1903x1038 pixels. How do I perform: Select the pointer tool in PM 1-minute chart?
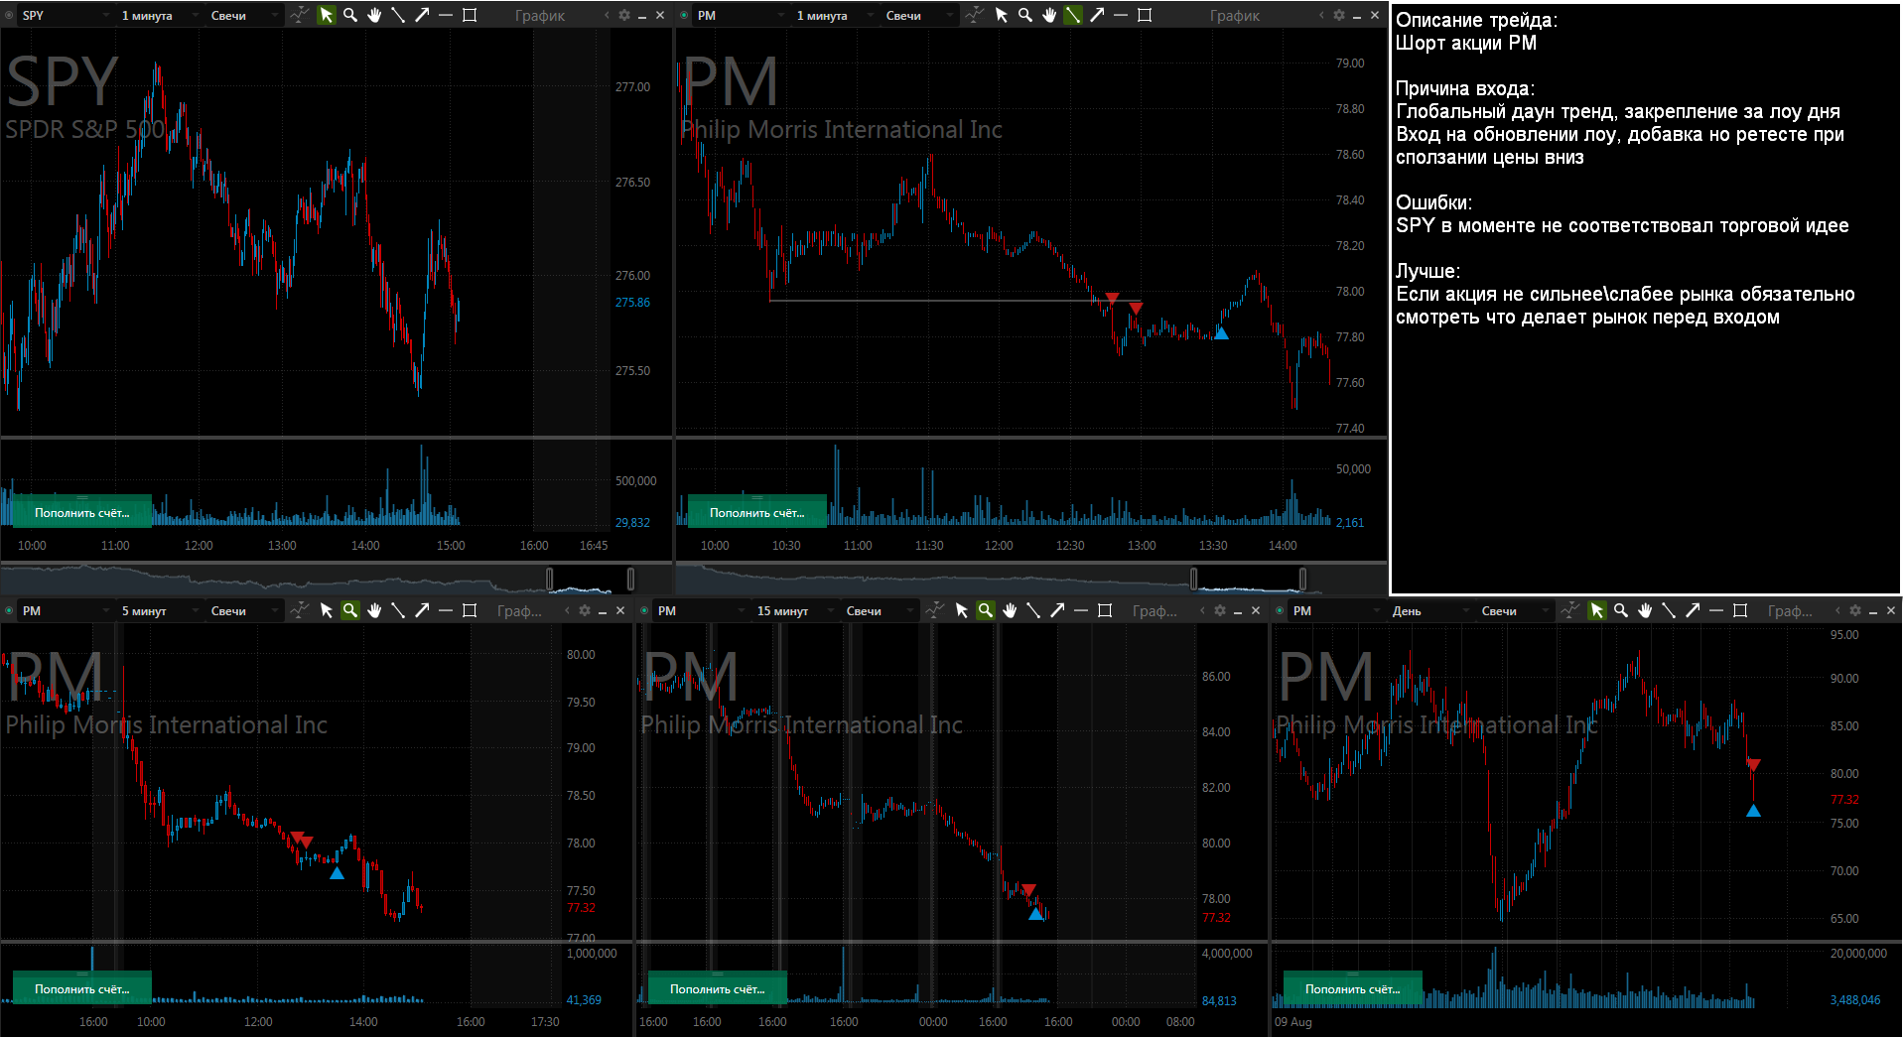(1001, 15)
